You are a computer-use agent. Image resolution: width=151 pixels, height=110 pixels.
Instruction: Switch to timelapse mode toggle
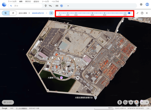coord(13,13)
